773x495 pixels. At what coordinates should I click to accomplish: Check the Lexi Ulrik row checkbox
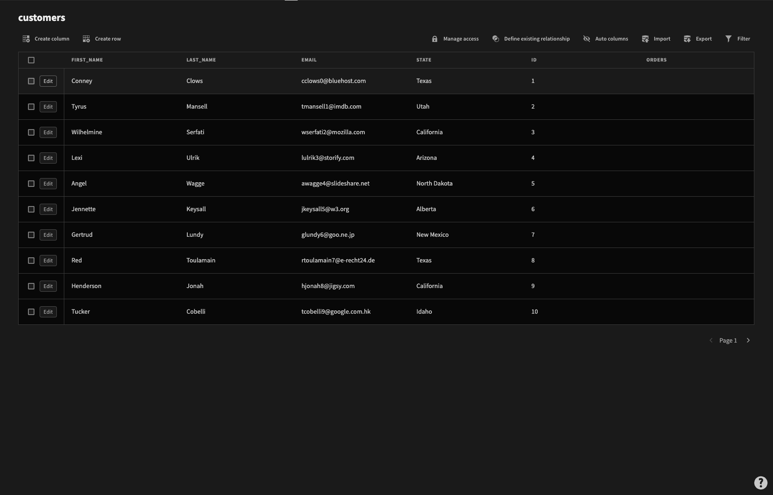(31, 158)
